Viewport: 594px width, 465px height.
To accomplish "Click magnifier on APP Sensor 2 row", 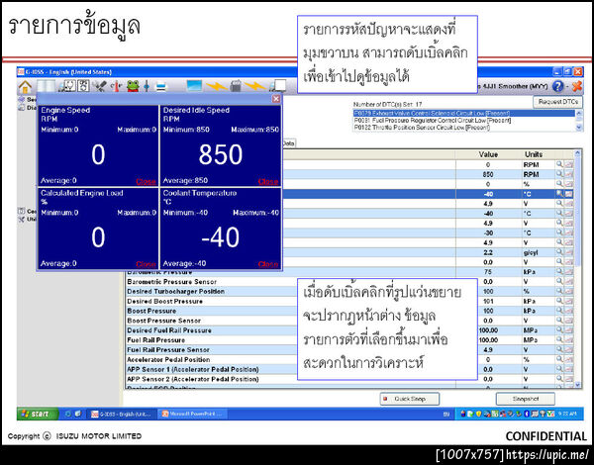I will 559,378.
